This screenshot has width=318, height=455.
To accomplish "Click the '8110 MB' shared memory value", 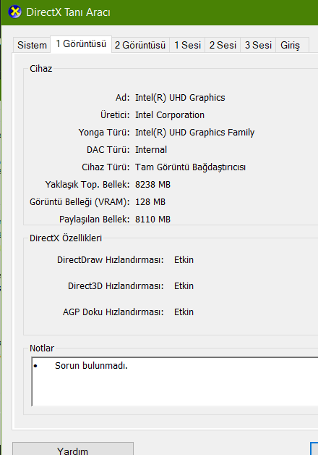I will pos(152,220).
